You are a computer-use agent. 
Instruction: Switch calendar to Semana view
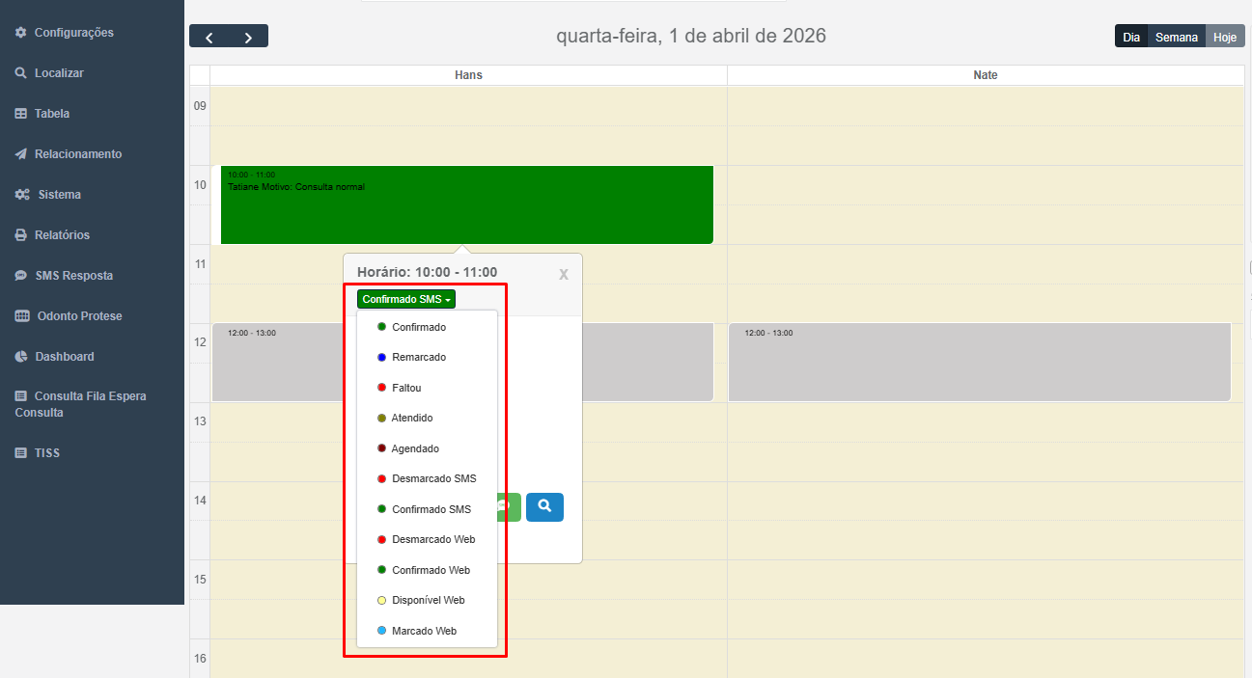(x=1176, y=37)
